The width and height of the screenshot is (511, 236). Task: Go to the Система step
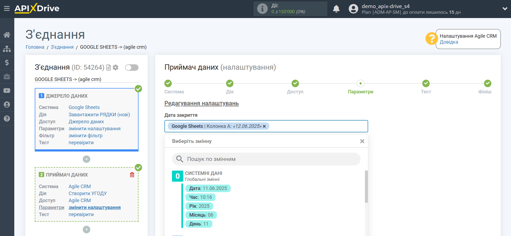pos(168,83)
